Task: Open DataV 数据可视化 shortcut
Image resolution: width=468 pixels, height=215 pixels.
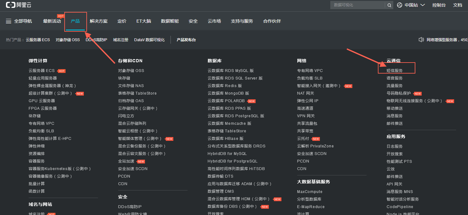Action: tap(149, 40)
